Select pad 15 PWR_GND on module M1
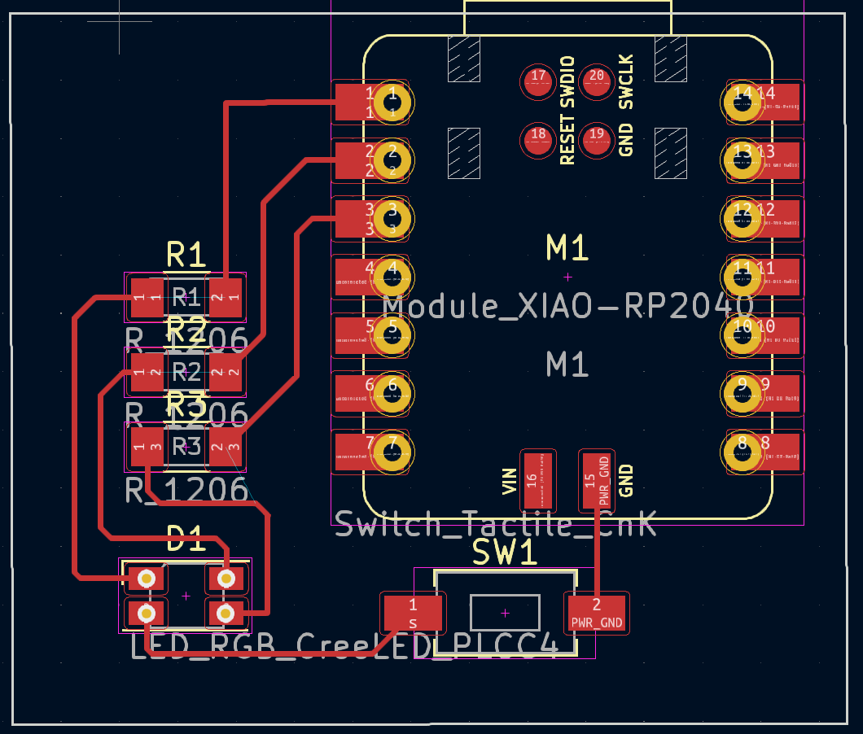 pos(597,480)
